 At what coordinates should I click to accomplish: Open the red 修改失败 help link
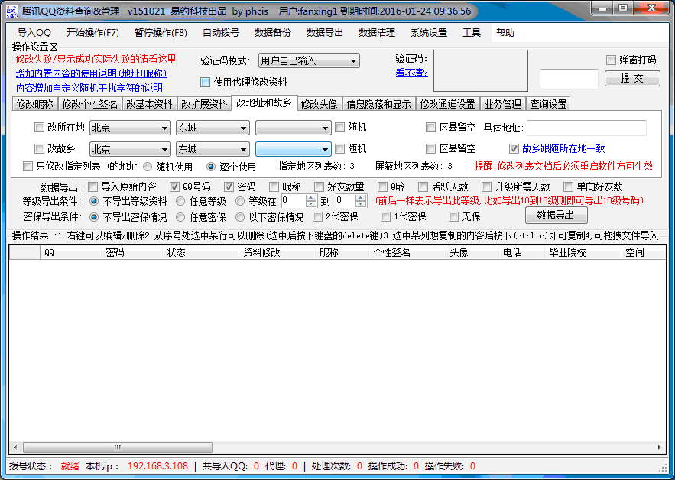coord(96,59)
